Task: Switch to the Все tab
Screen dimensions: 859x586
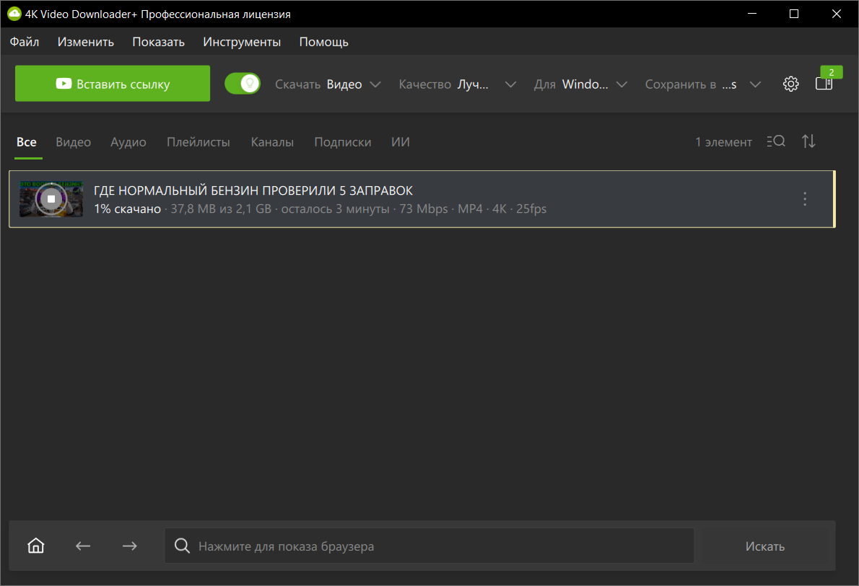Action: point(26,142)
